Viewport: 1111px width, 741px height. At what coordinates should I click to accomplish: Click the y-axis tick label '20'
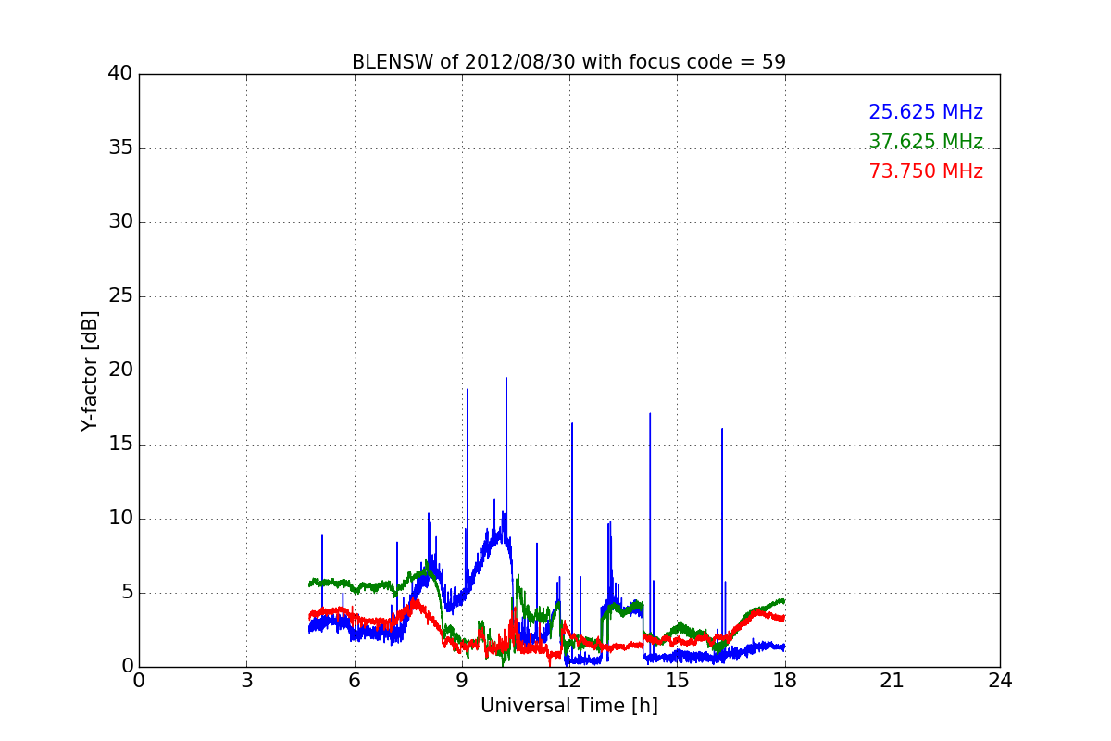(x=120, y=370)
